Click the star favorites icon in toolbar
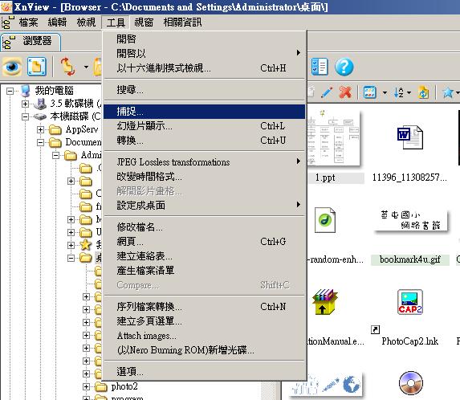This screenshot has height=400, width=460. pos(448,92)
